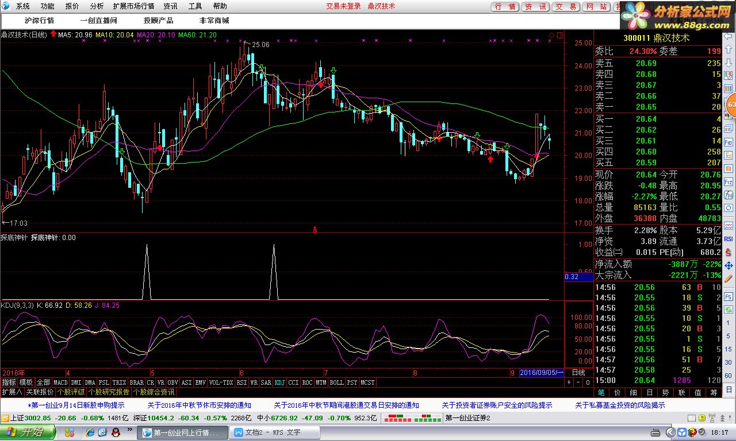
Task: Switch to 一创直播间 tab
Action: (x=98, y=21)
